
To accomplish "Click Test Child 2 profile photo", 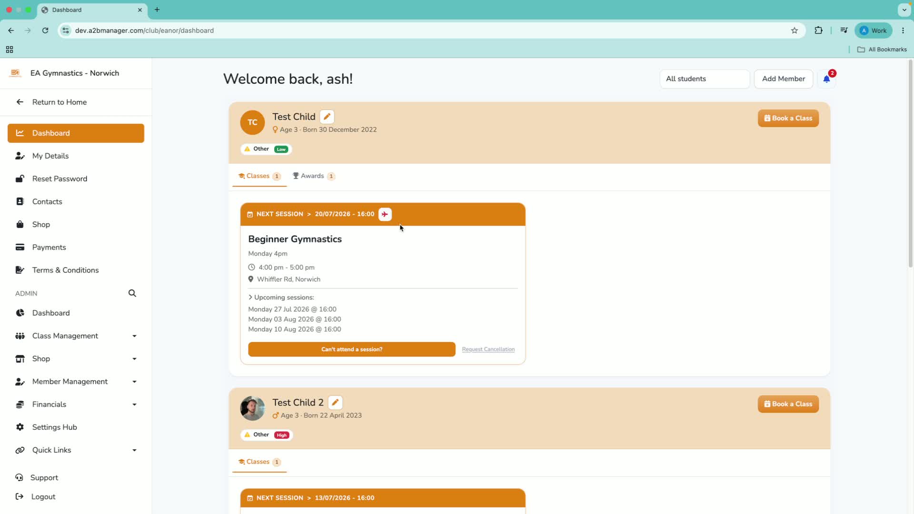I will [x=252, y=408].
